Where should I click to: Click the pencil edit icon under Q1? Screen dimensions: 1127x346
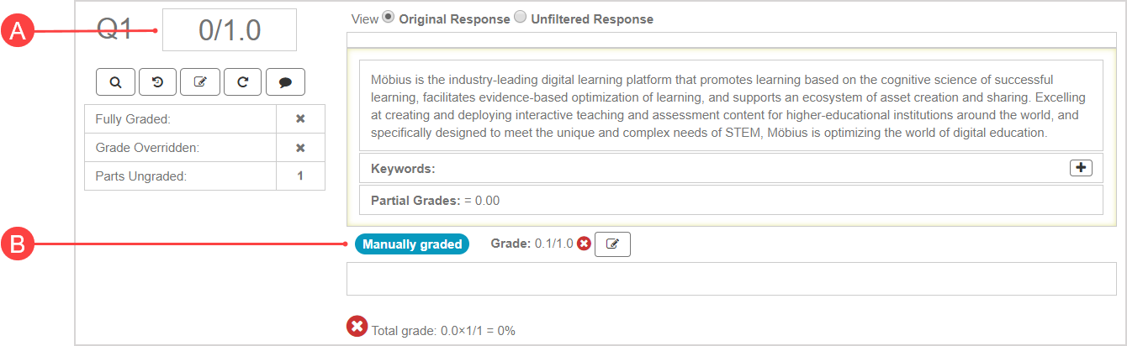point(200,82)
